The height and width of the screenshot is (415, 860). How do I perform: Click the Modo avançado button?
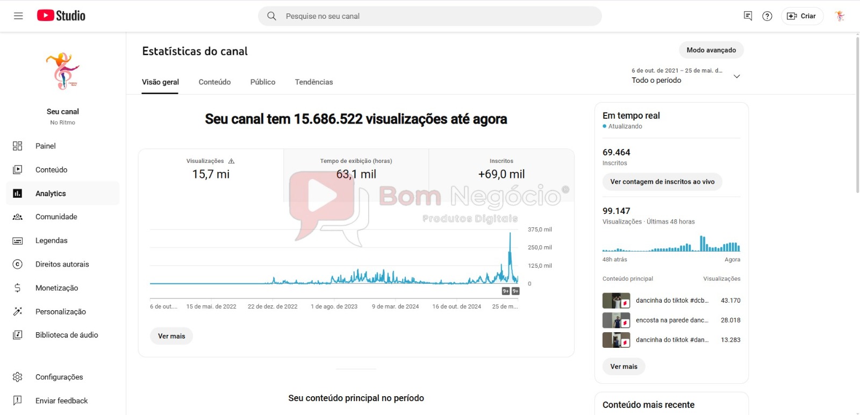point(711,50)
